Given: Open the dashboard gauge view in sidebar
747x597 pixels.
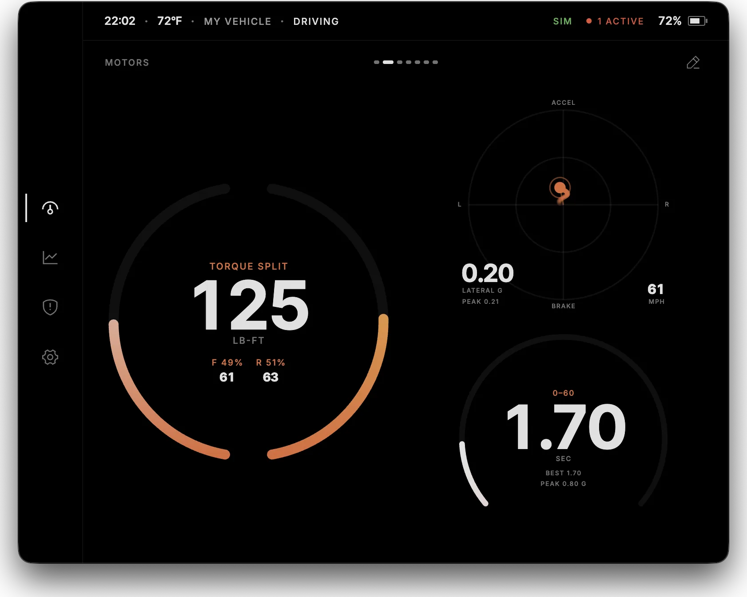Looking at the screenshot, I should pyautogui.click(x=50, y=208).
